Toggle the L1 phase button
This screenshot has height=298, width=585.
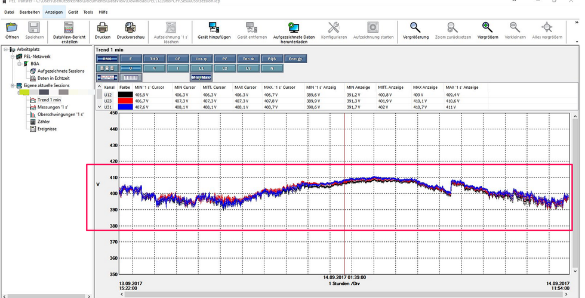click(x=201, y=69)
